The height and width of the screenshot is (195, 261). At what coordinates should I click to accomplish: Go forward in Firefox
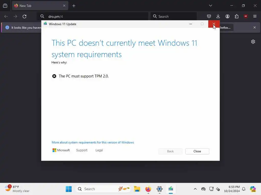click(15, 17)
